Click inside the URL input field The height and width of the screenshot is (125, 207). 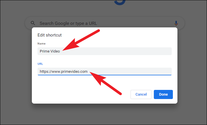tap(105, 71)
